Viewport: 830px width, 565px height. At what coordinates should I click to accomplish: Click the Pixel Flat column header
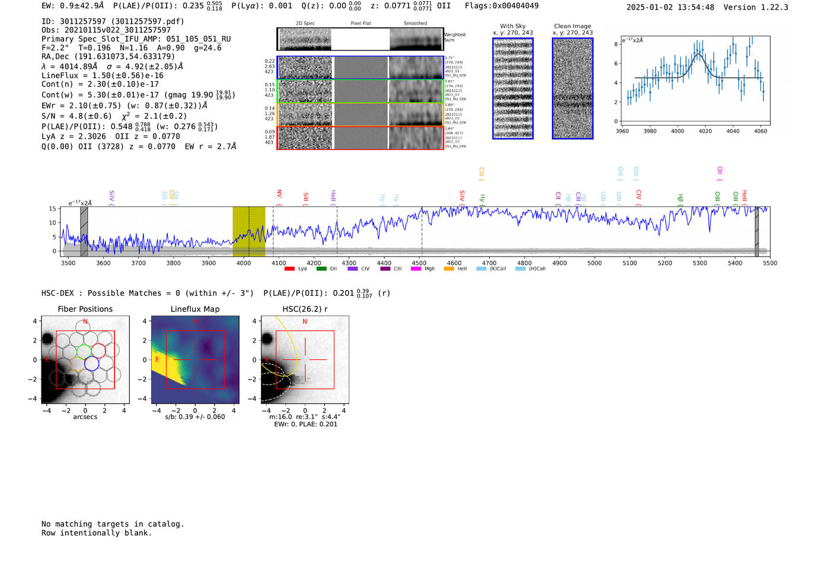click(x=360, y=24)
